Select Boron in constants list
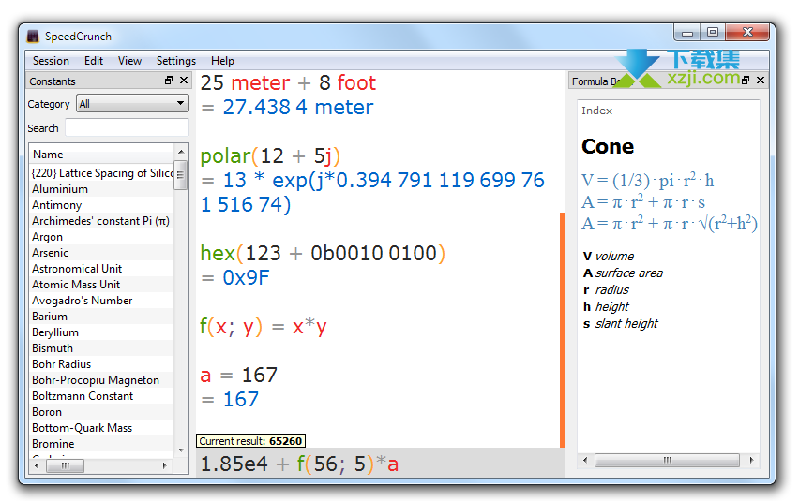 pos(101,411)
